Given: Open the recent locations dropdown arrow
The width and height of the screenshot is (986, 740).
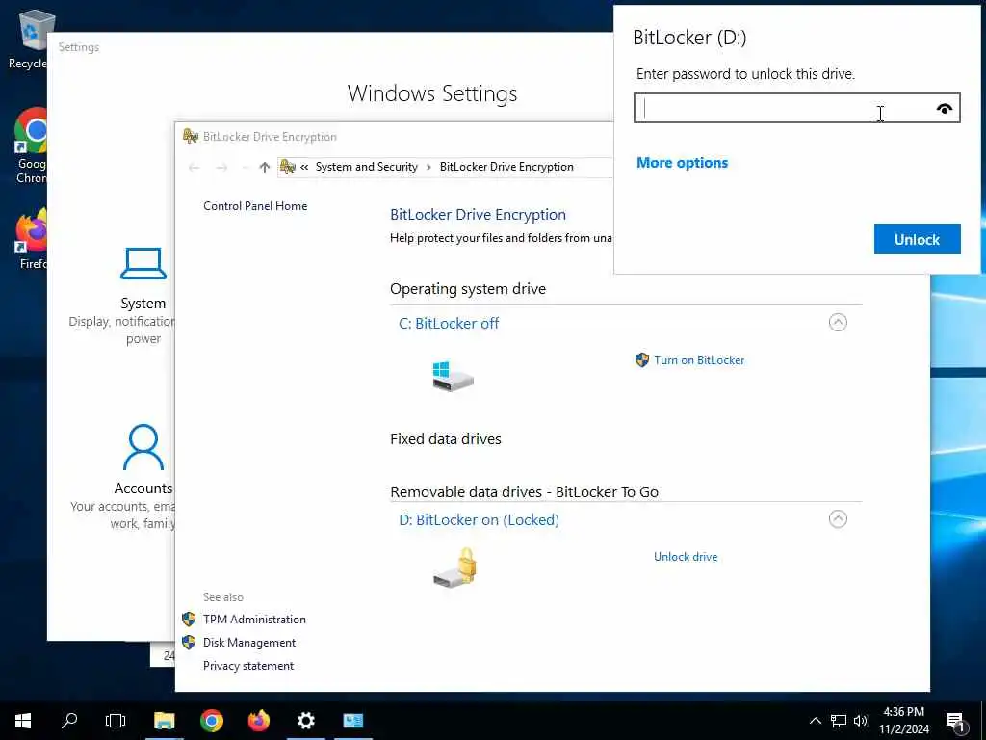Looking at the screenshot, I should pyautogui.click(x=245, y=168).
